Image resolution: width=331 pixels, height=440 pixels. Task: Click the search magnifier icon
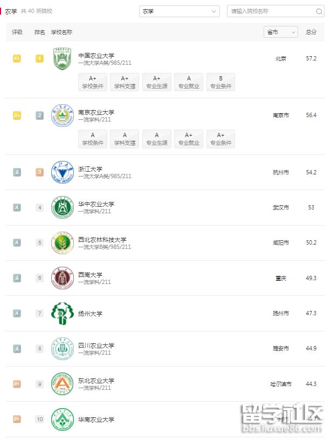[319, 11]
